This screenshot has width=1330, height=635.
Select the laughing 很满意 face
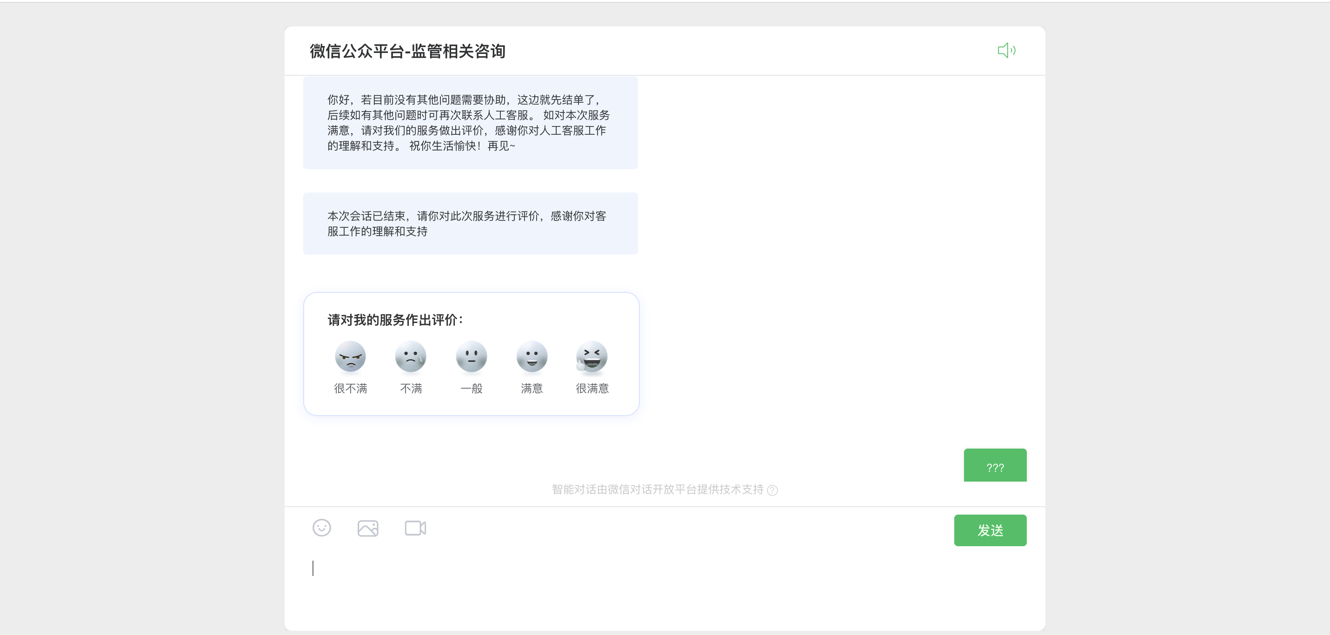pos(592,357)
